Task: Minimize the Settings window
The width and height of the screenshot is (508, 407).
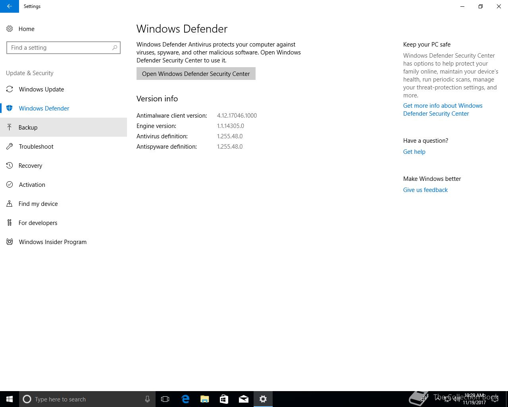Action: (462, 6)
